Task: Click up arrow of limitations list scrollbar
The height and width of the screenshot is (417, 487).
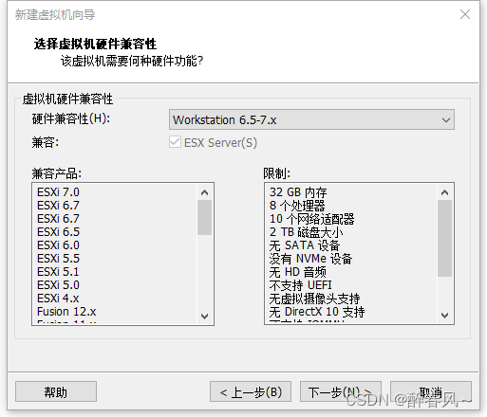Action: point(445,192)
